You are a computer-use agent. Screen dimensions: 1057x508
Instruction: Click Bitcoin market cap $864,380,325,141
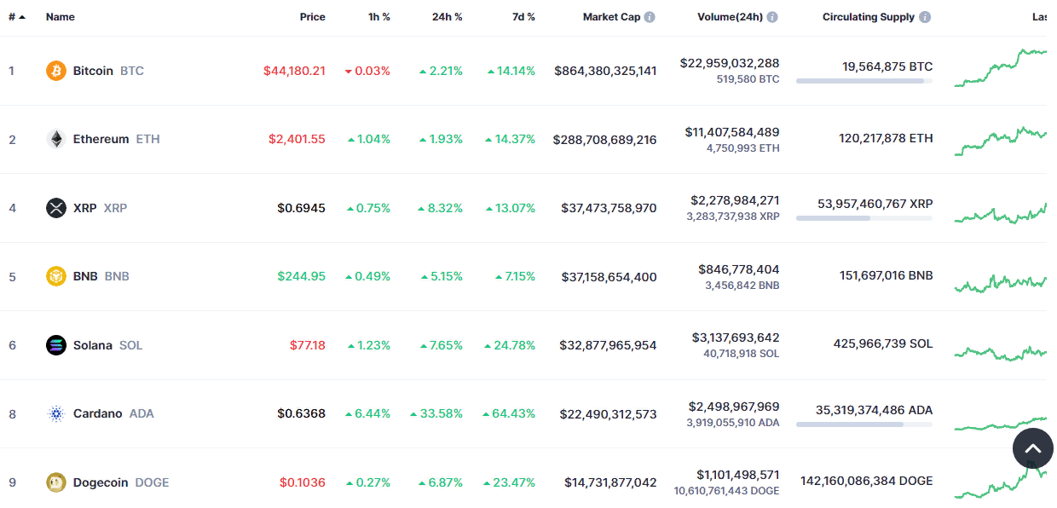tap(605, 71)
